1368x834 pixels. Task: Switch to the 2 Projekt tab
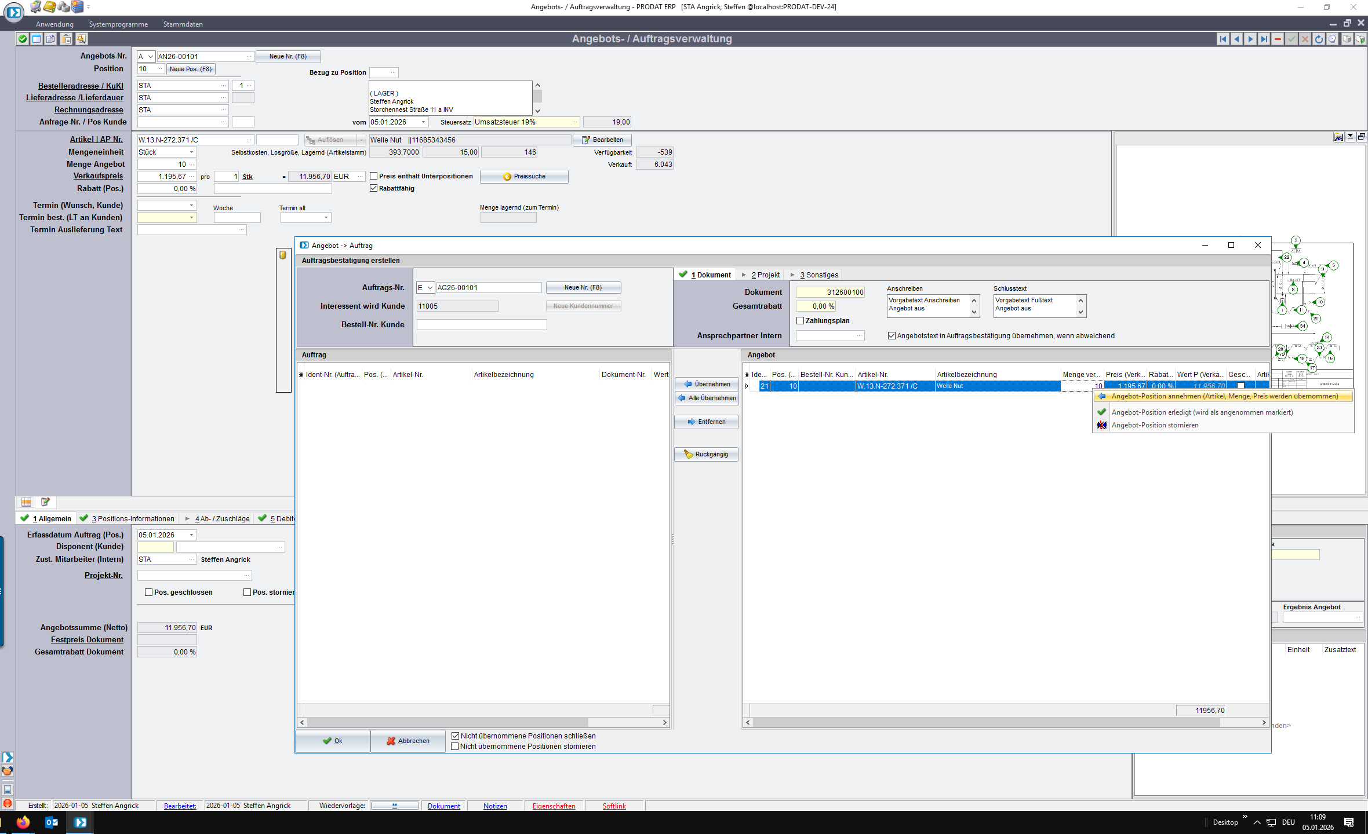[x=765, y=275]
